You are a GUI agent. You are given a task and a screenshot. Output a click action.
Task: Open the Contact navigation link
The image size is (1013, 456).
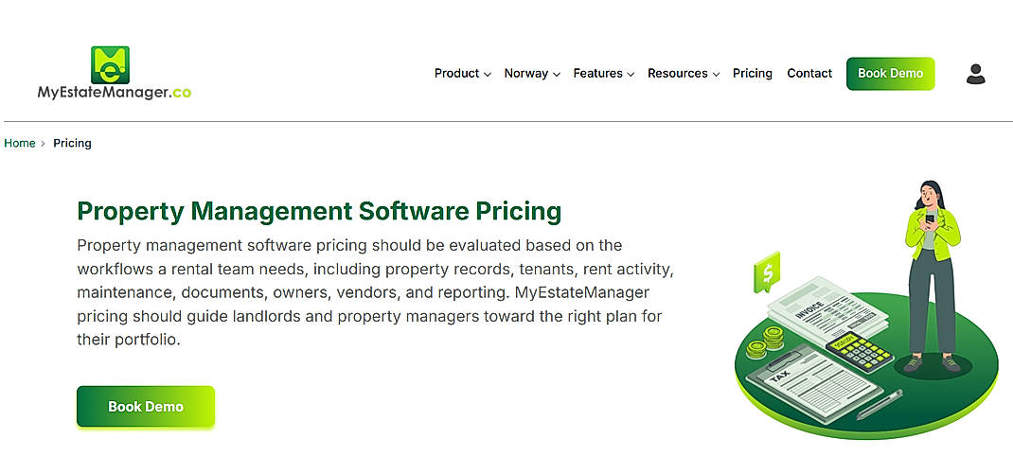[809, 74]
